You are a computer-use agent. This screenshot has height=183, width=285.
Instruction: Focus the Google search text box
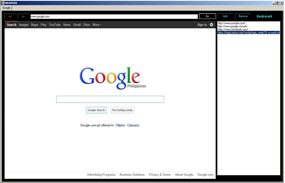coord(110,99)
